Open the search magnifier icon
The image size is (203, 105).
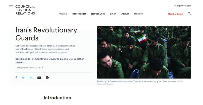(x=189, y=13)
